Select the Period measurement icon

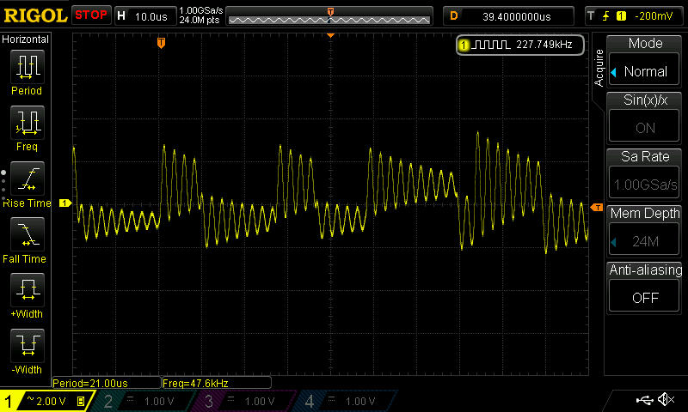28,67
